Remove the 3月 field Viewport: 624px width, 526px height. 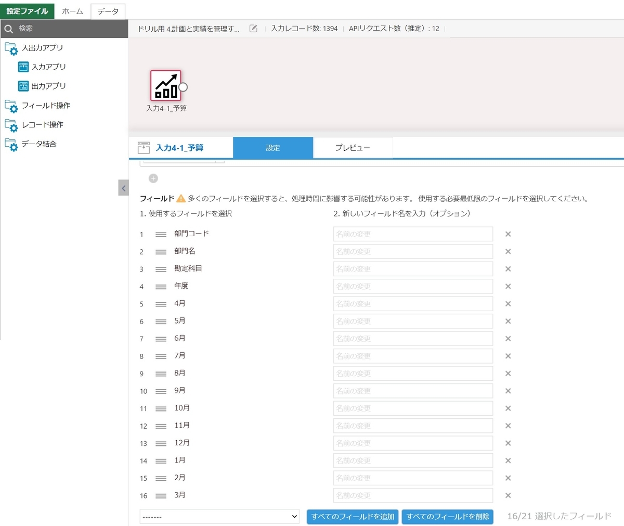(x=508, y=495)
